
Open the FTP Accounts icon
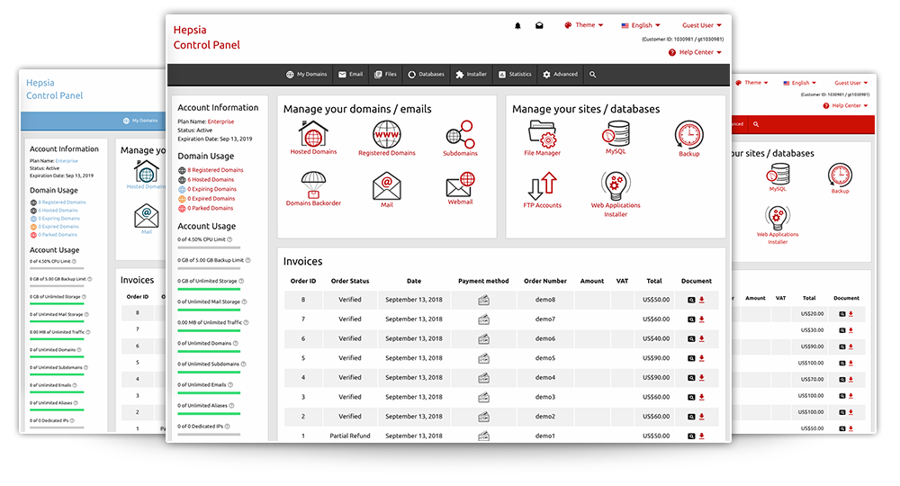point(542,186)
